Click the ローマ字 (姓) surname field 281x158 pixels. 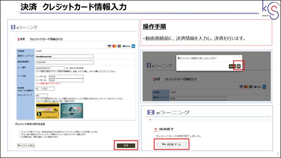(x=66, y=76)
